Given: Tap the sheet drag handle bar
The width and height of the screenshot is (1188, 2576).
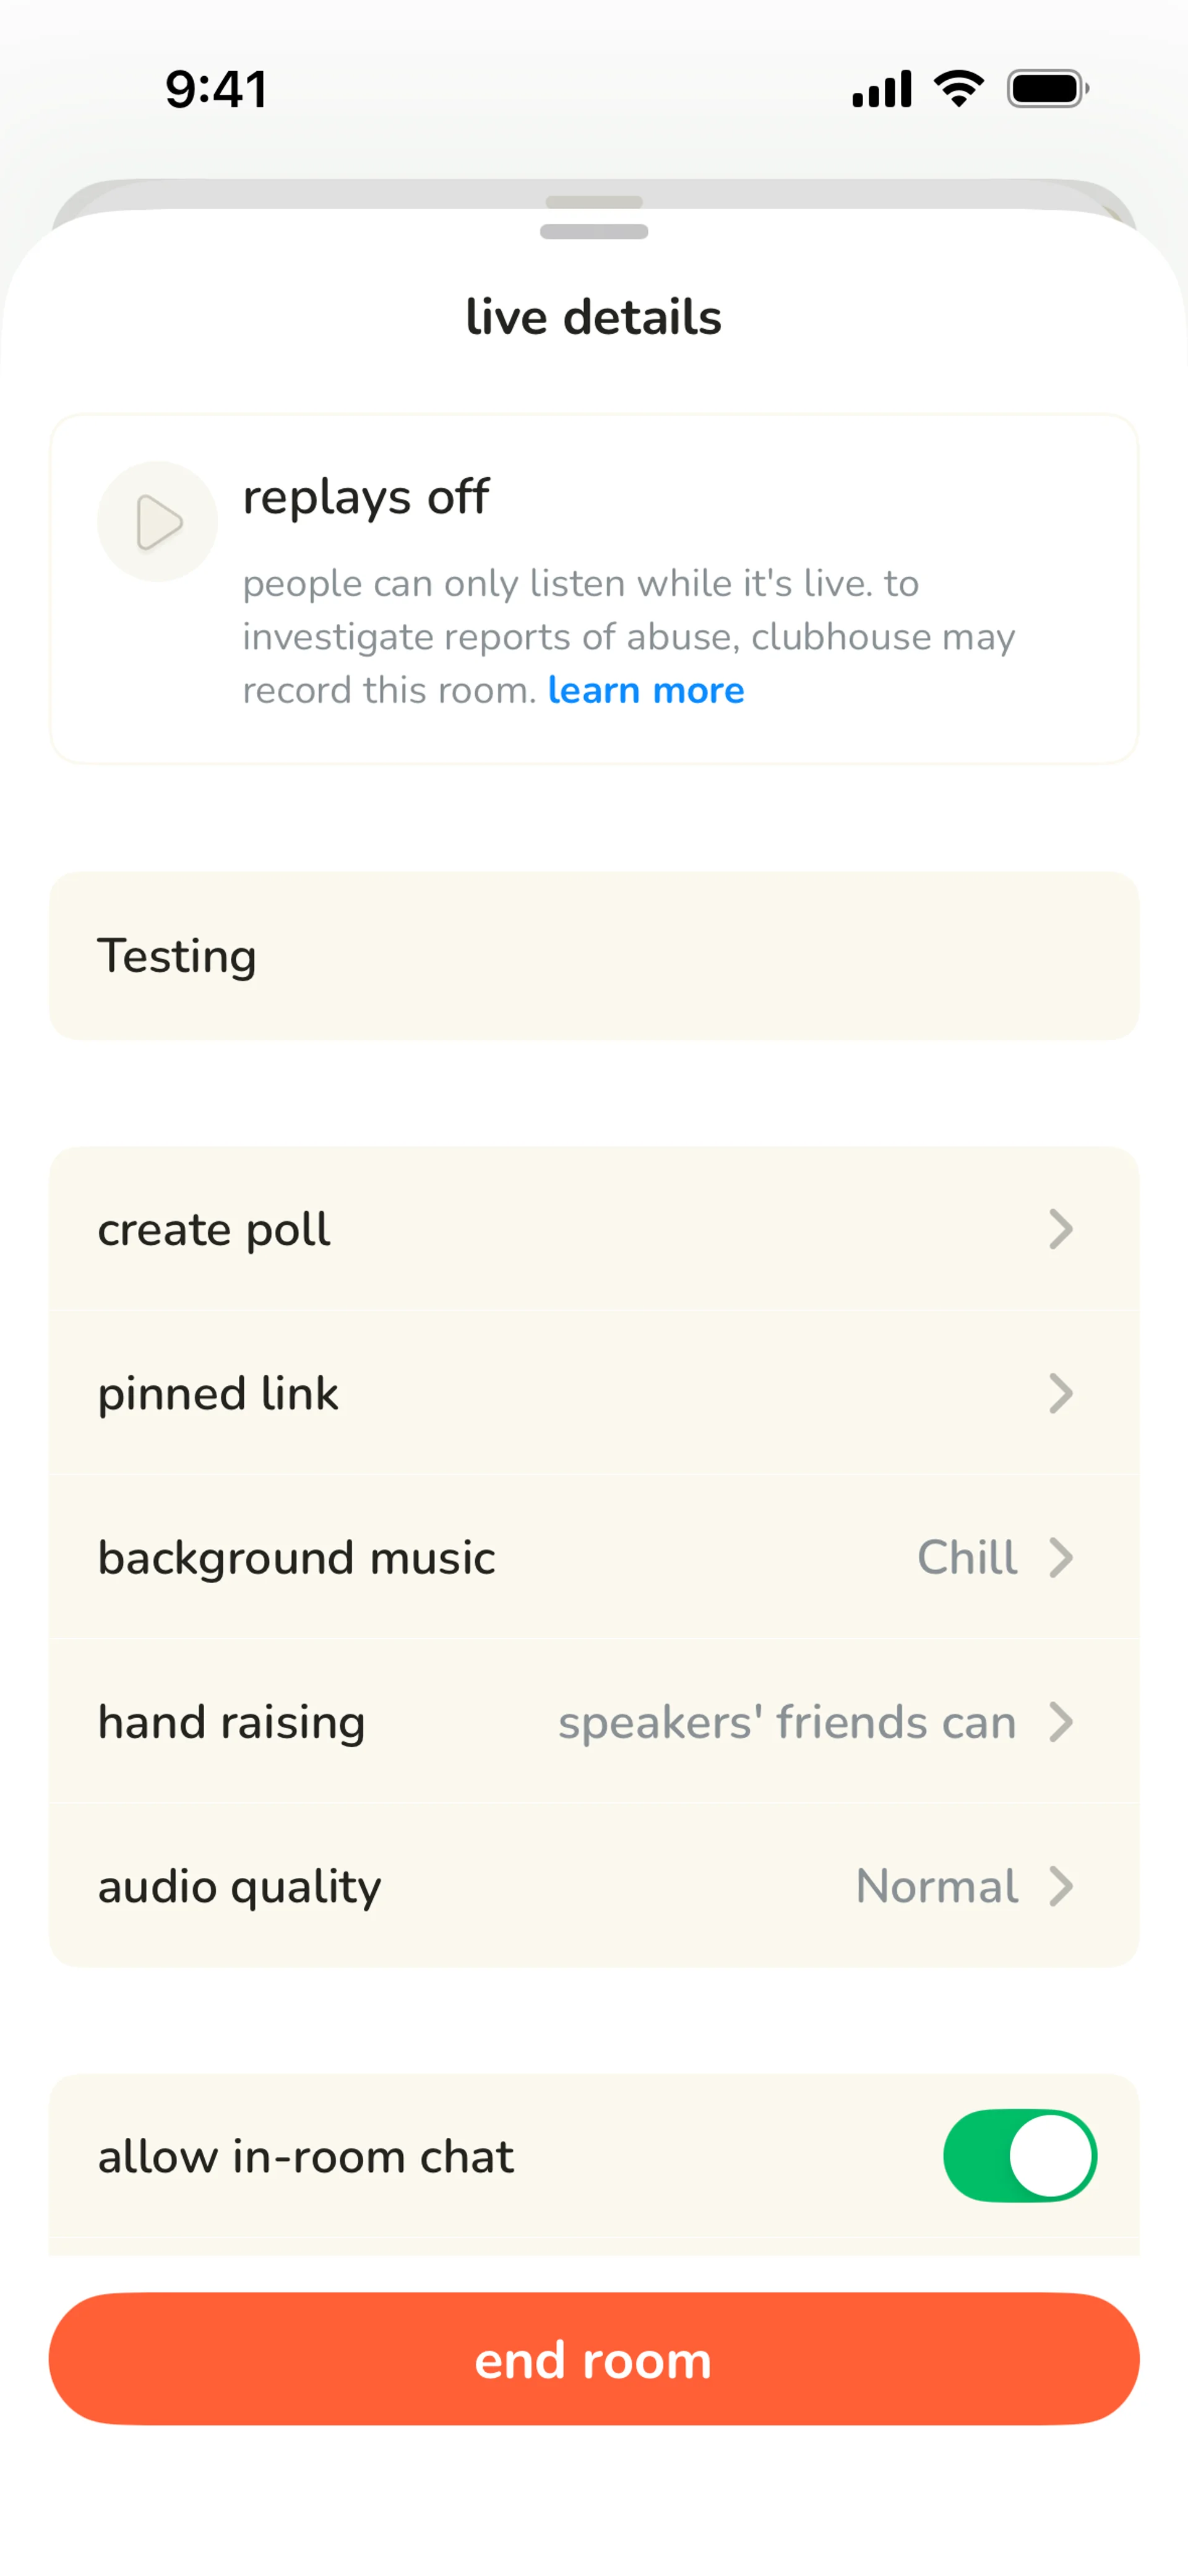Looking at the screenshot, I should pos(594,231).
